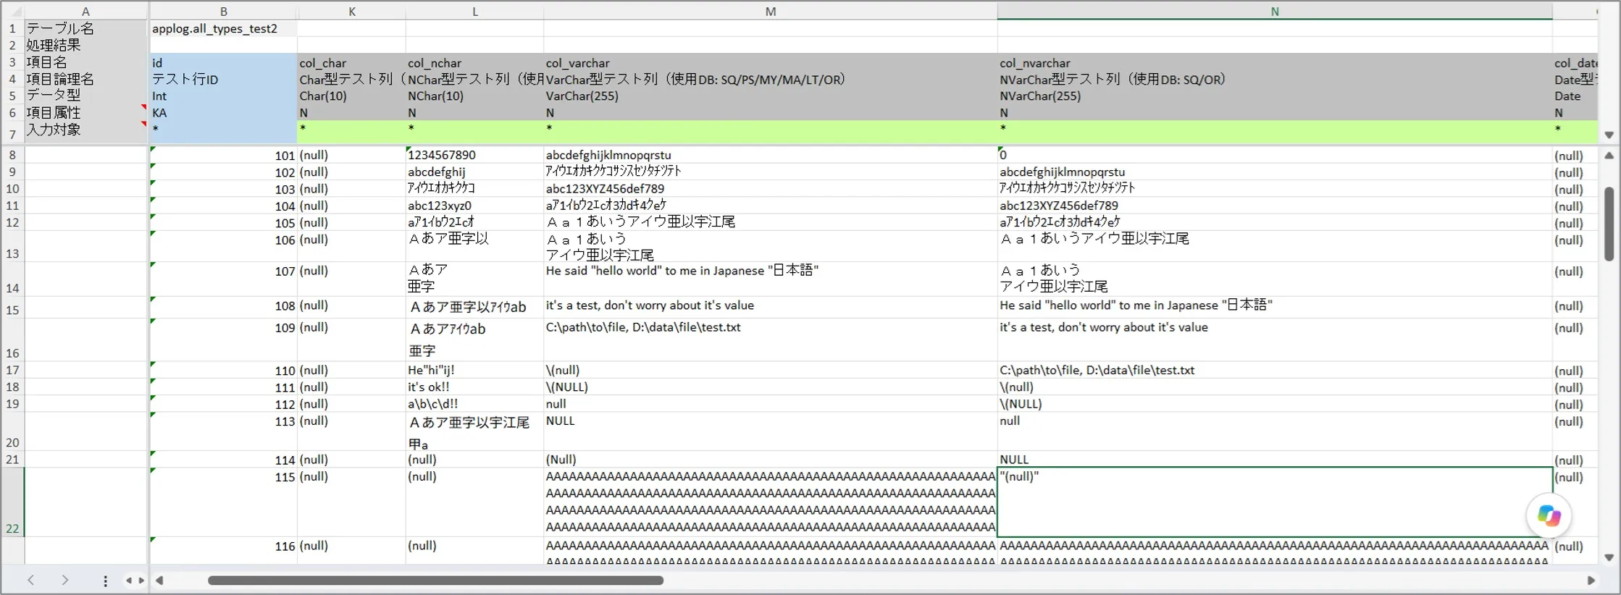This screenshot has height=595, width=1621.
Task: Click the three-dot handle beside sheet navigation
Action: tap(105, 581)
